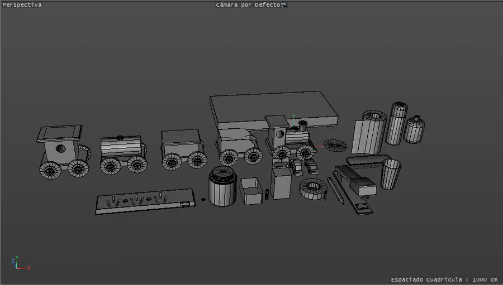Select the tapered cup object
The image size is (503, 285).
pos(391,174)
